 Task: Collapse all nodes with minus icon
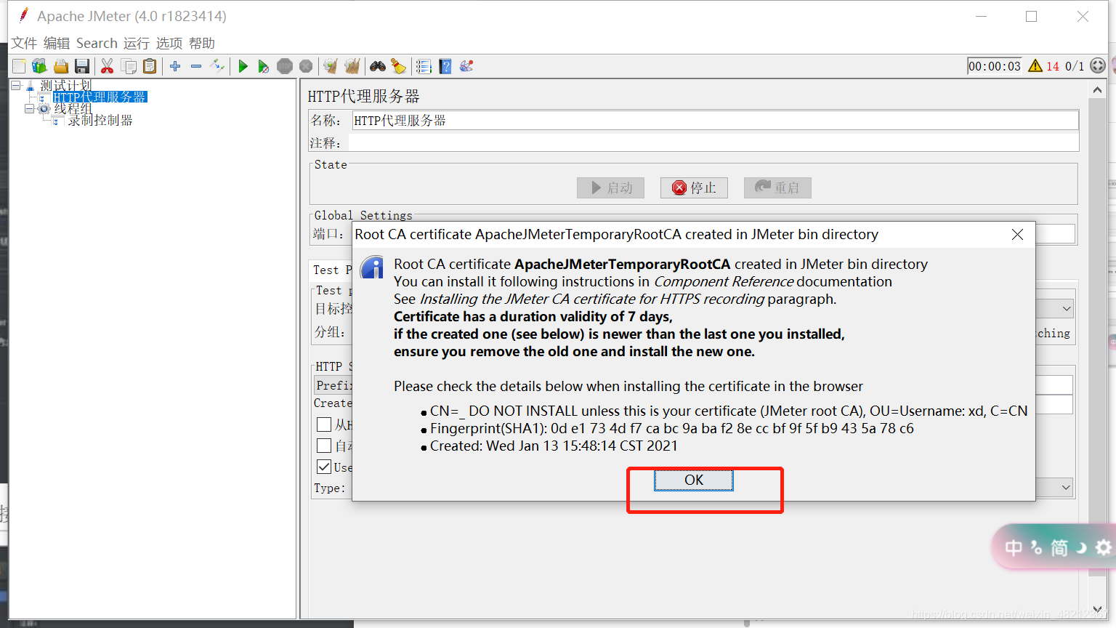[196, 66]
